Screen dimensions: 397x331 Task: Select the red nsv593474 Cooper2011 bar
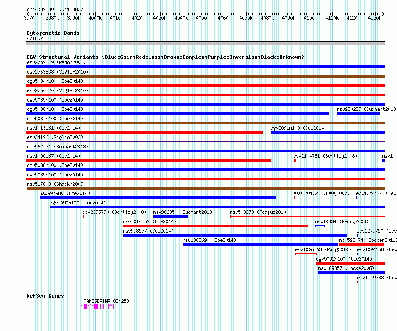coord(361,245)
